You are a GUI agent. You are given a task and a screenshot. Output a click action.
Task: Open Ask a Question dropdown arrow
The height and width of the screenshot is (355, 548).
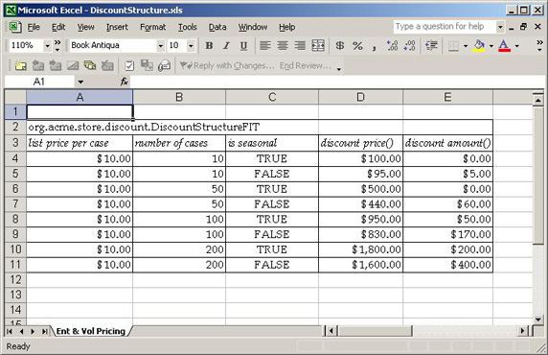click(500, 27)
